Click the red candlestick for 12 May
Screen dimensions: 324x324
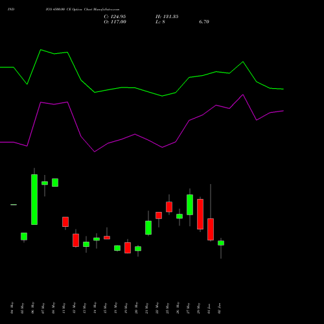[76, 240]
